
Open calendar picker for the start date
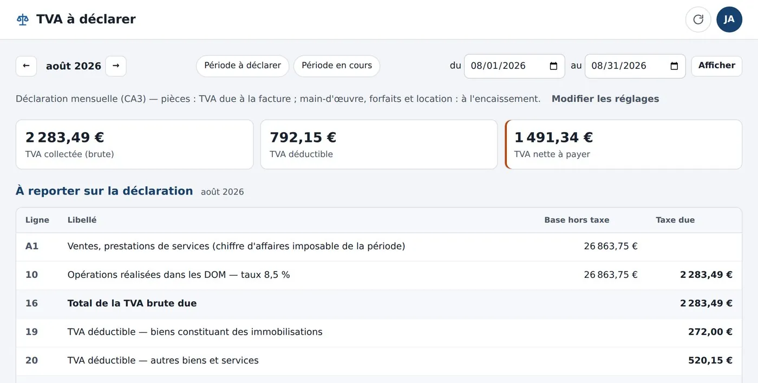click(x=553, y=66)
